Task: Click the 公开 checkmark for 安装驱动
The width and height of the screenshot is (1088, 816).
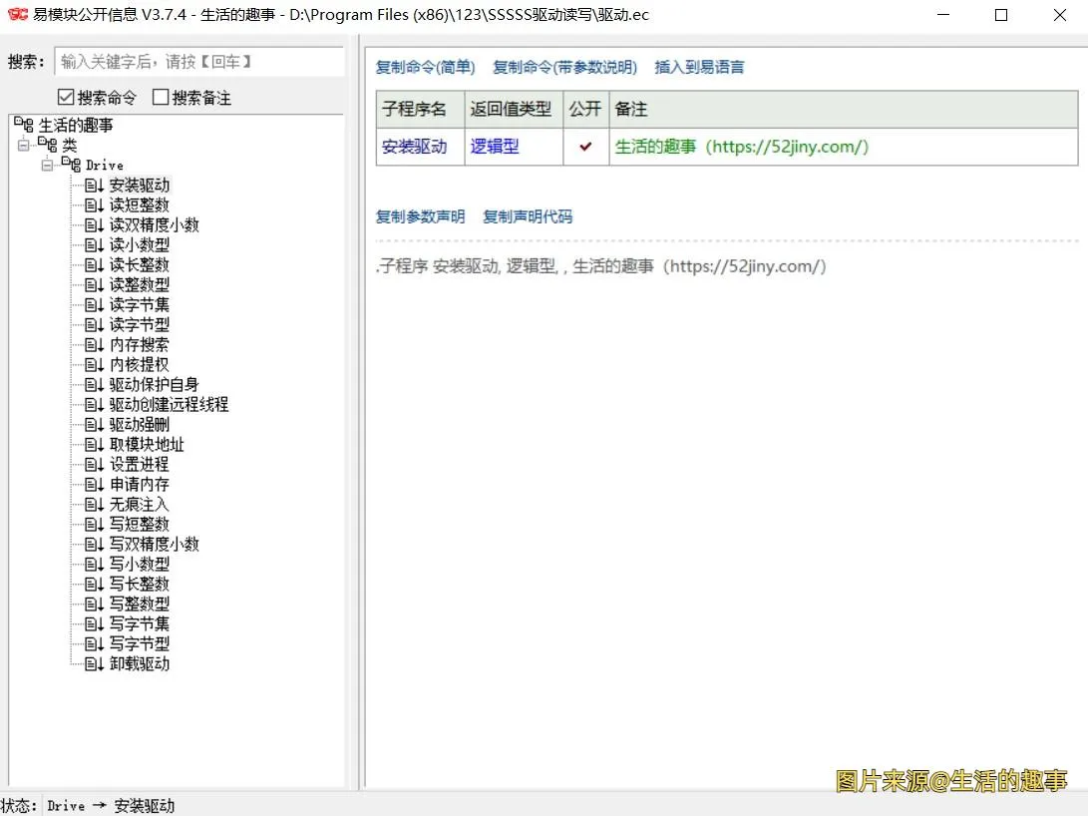Action: (585, 147)
